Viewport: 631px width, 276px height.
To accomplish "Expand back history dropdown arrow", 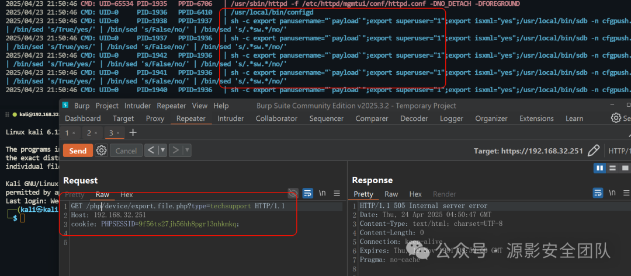I will 162,151.
